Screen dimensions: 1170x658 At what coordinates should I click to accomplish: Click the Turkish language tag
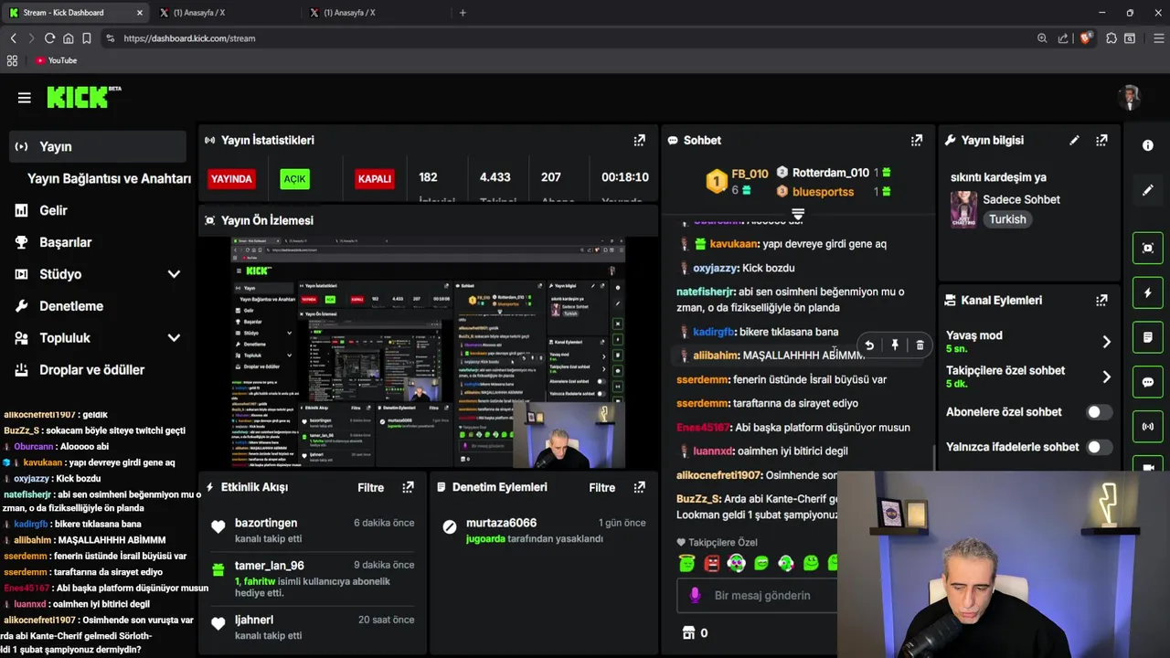point(1007,219)
